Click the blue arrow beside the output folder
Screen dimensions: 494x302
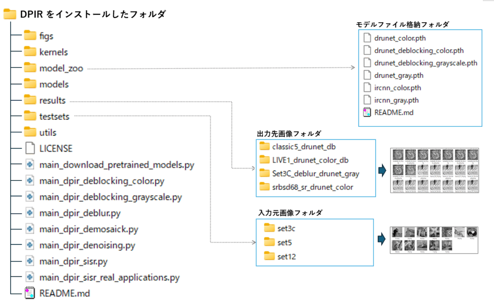[382, 170]
